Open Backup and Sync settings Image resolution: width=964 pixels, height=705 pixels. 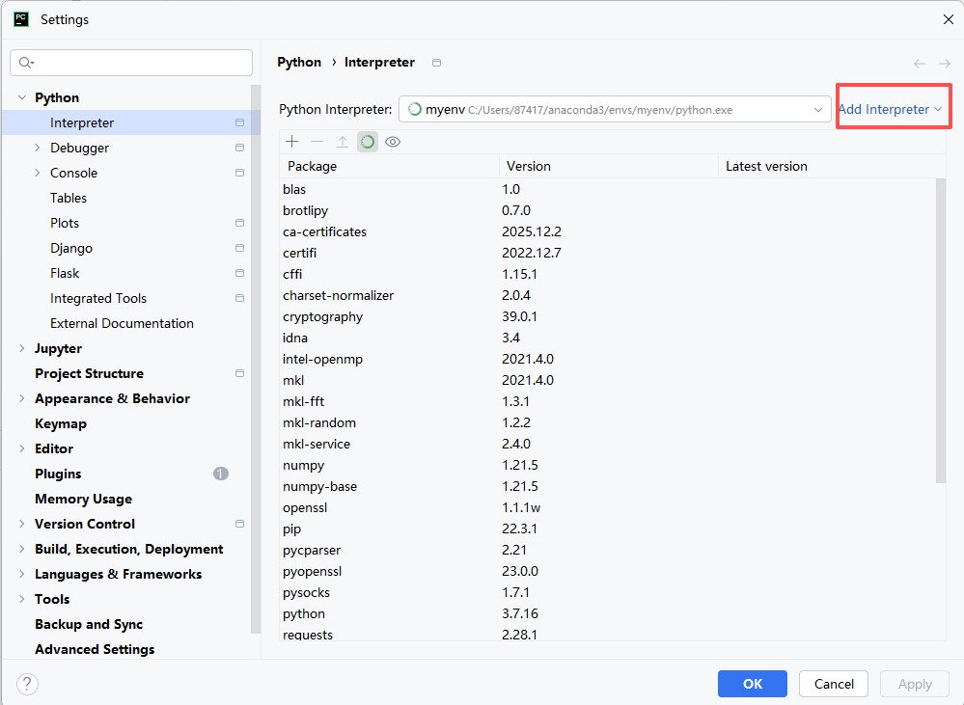89,624
